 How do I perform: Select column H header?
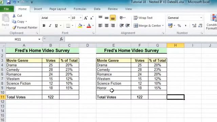[176, 45]
